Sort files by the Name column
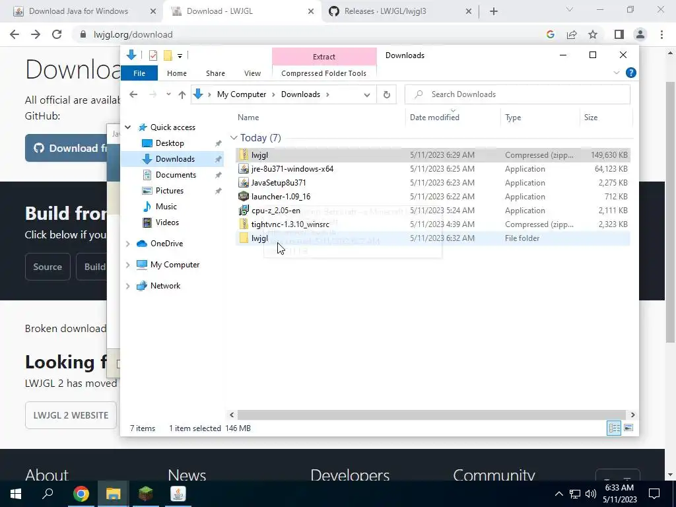676x507 pixels. pyautogui.click(x=248, y=118)
